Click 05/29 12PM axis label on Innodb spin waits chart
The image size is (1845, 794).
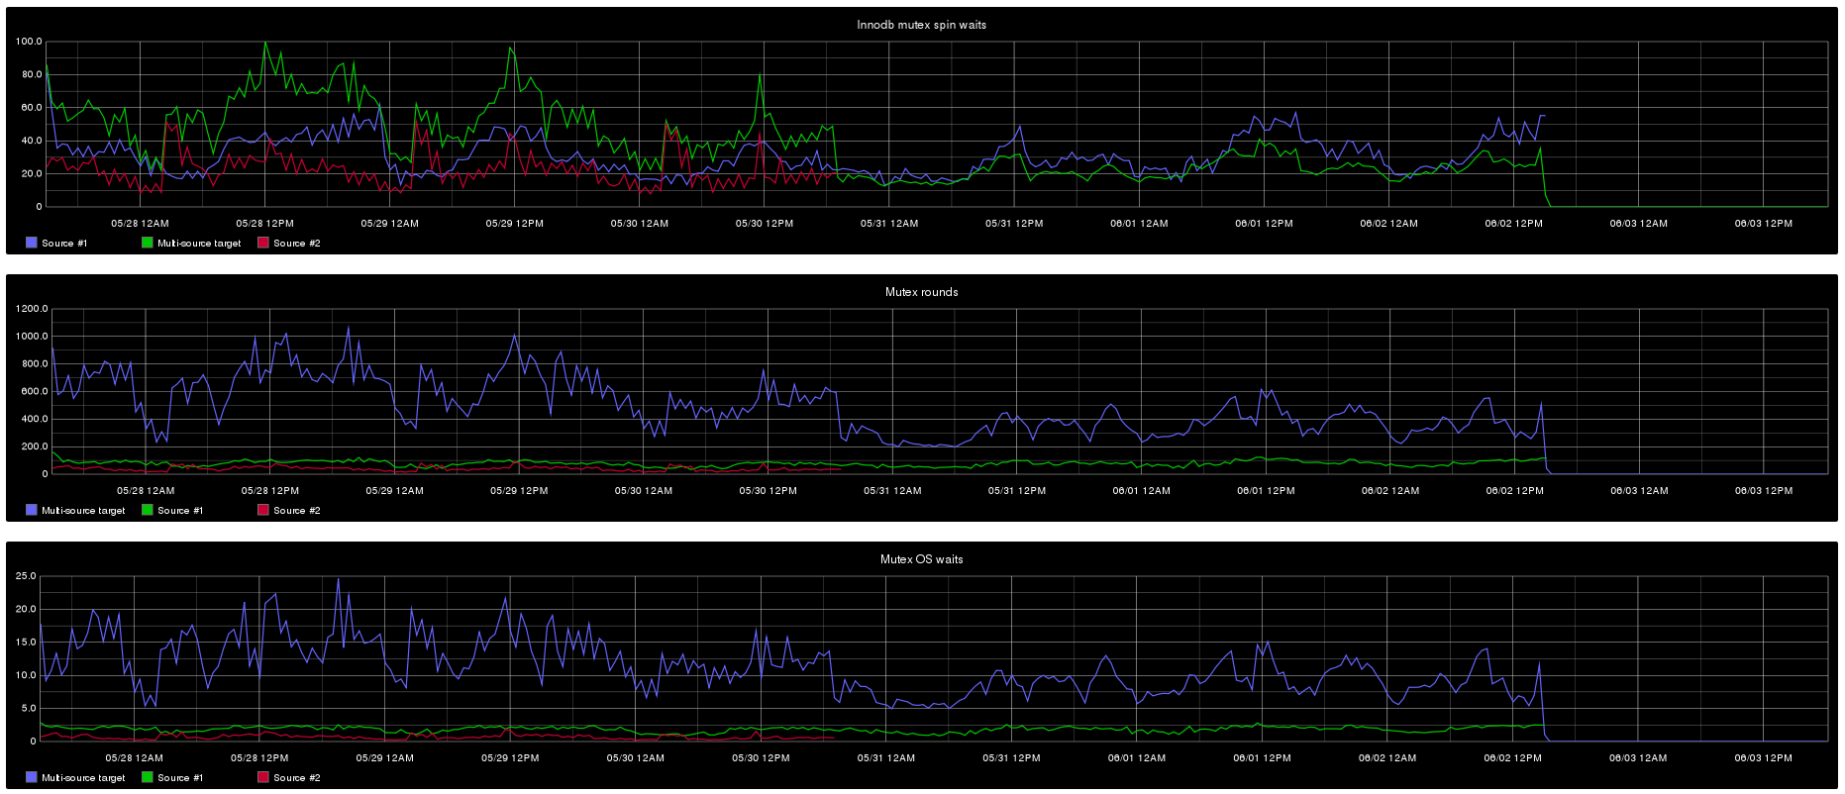coord(514,224)
